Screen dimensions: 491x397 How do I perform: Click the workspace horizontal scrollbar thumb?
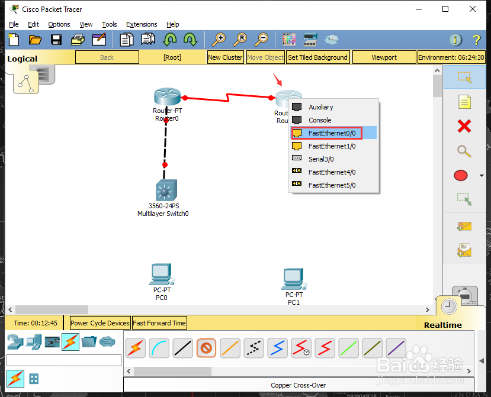52,309
